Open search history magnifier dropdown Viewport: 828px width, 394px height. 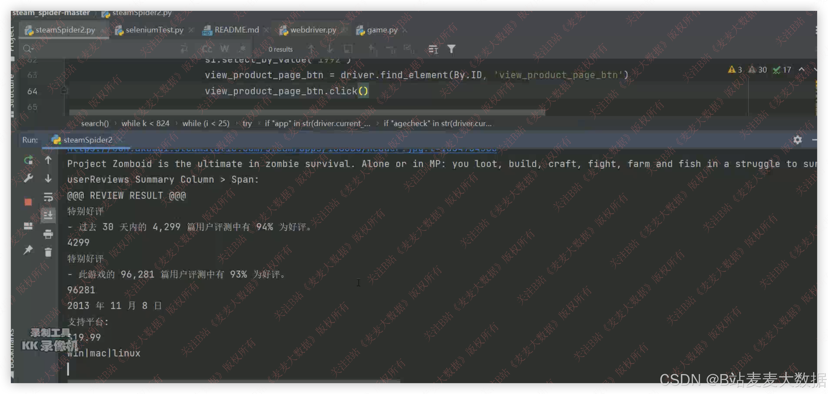pyautogui.click(x=28, y=49)
